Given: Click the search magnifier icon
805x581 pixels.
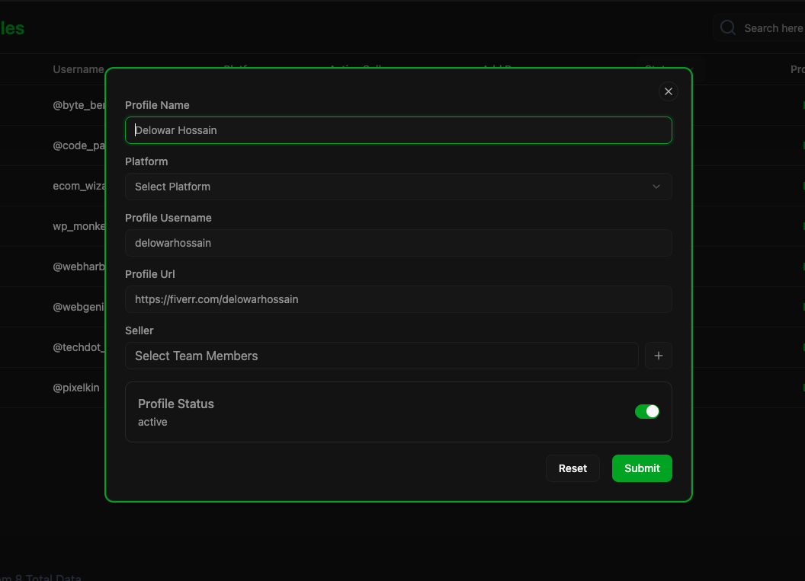Looking at the screenshot, I should [728, 28].
